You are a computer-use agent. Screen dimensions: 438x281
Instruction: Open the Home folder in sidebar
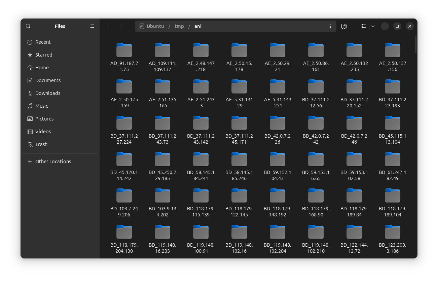click(x=42, y=68)
